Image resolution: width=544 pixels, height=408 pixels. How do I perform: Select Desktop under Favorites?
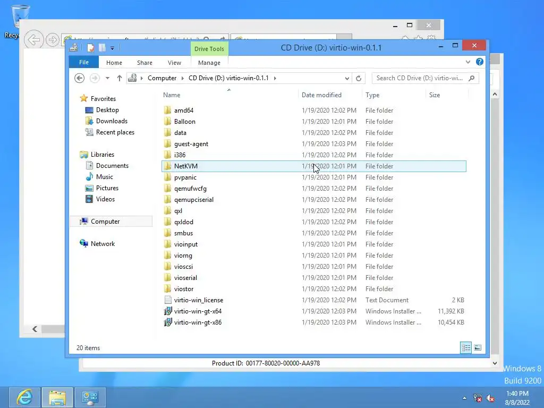(x=102, y=110)
